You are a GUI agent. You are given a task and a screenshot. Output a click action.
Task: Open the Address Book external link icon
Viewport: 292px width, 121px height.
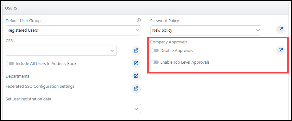(x=136, y=63)
